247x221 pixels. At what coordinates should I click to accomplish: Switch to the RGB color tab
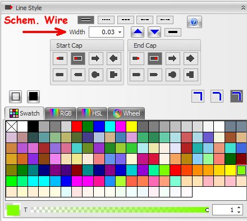(61, 113)
